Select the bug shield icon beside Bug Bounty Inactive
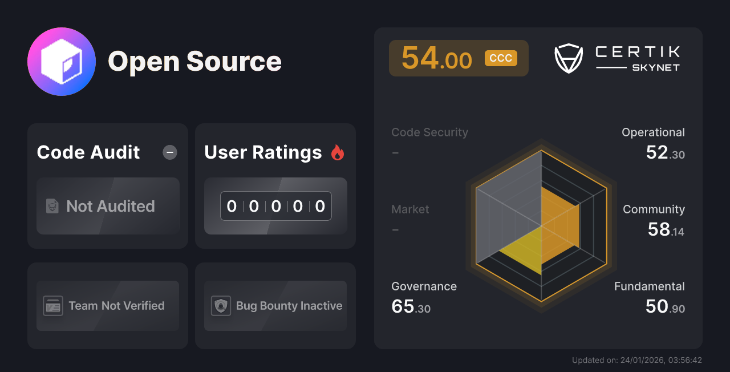730x372 pixels. click(x=221, y=306)
